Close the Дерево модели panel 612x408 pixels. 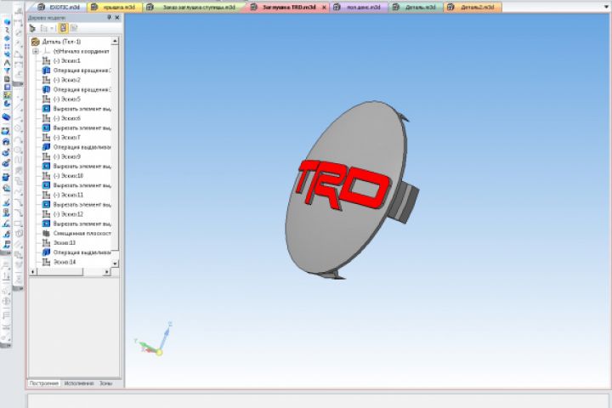click(x=116, y=18)
